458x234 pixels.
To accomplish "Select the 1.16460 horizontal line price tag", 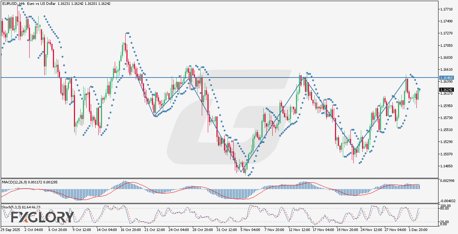I will click(x=447, y=78).
